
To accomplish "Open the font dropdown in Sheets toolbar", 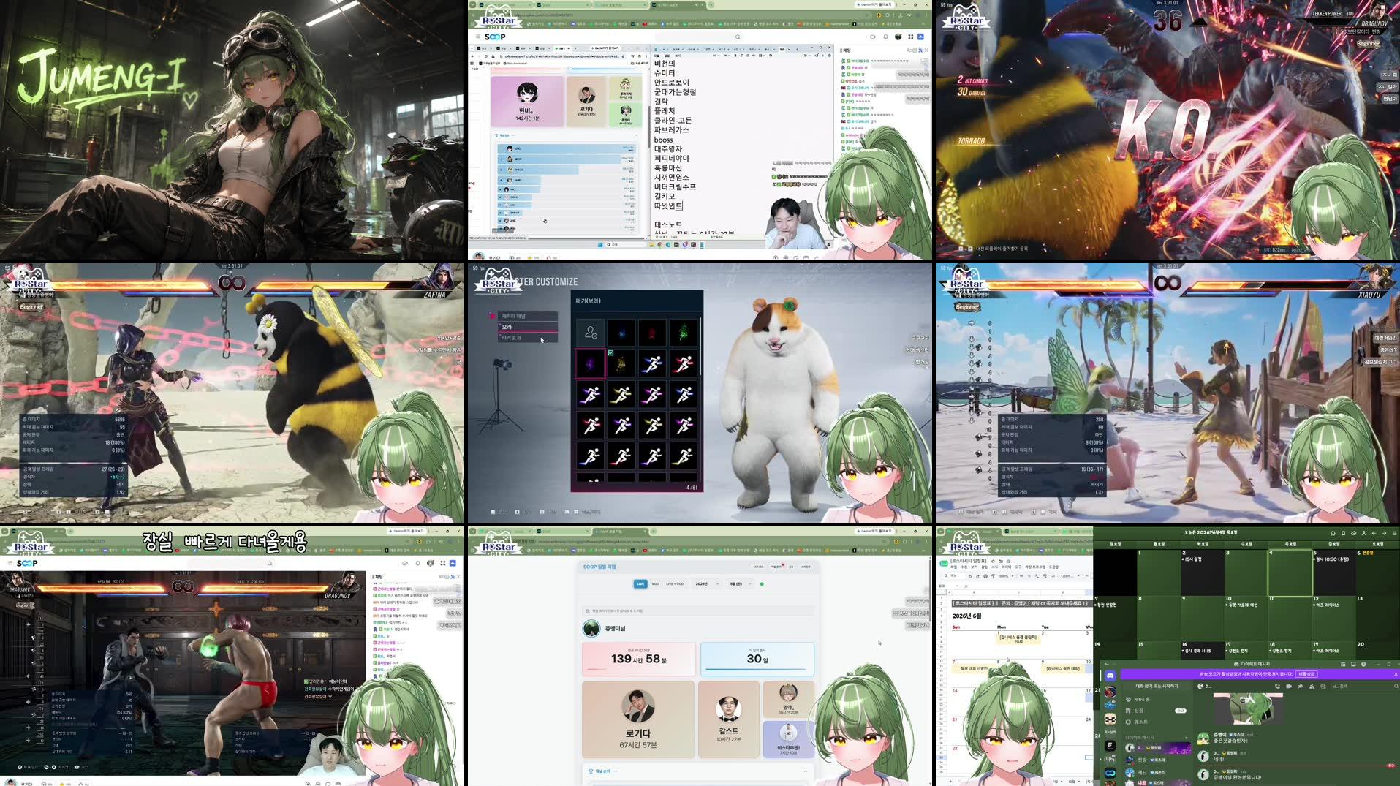I will pyautogui.click(x=1071, y=576).
